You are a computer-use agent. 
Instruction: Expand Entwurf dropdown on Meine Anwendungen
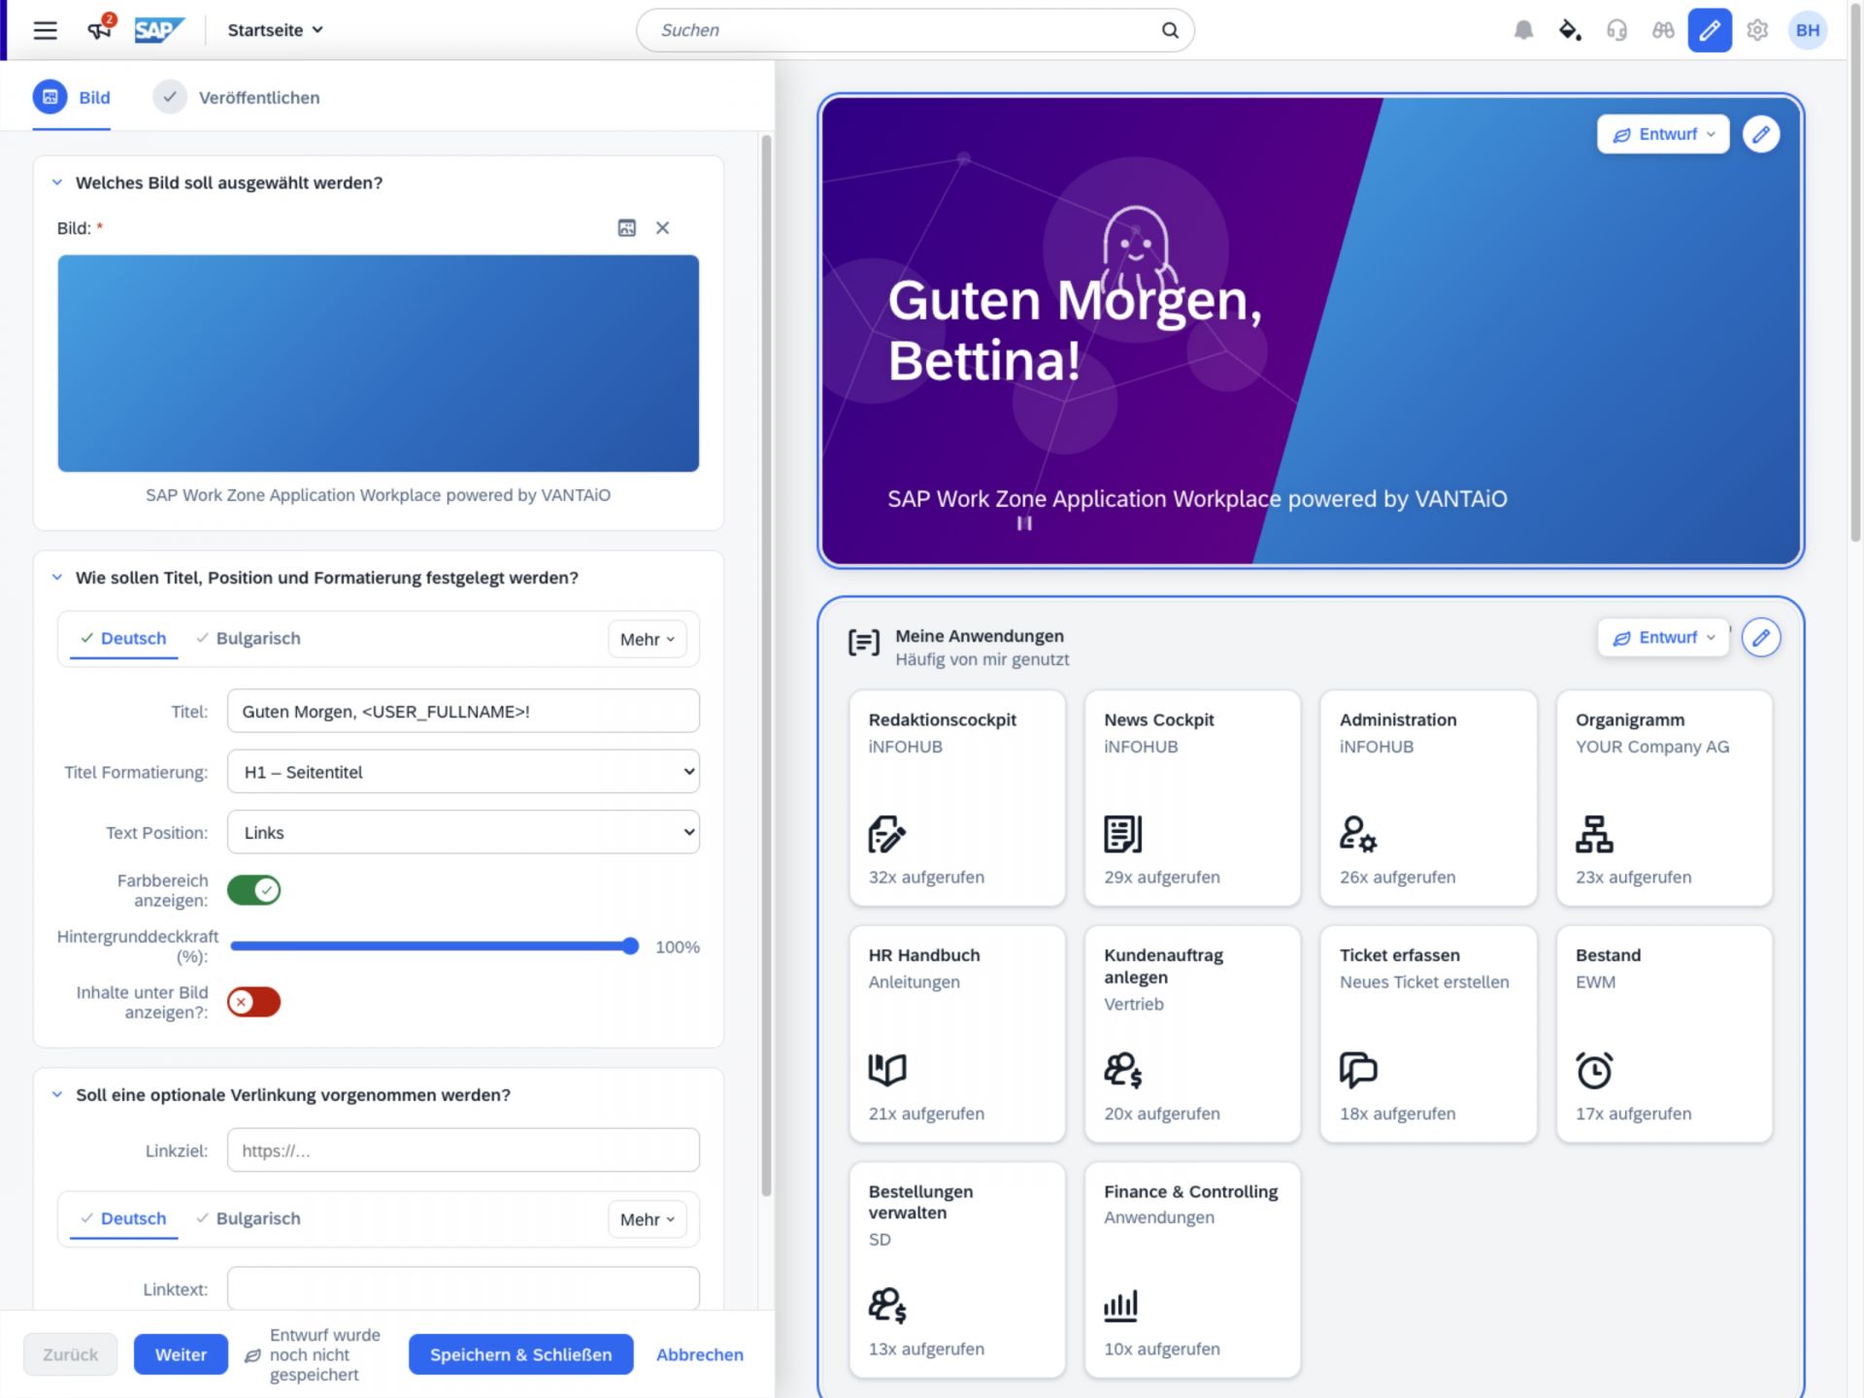[x=1663, y=638]
